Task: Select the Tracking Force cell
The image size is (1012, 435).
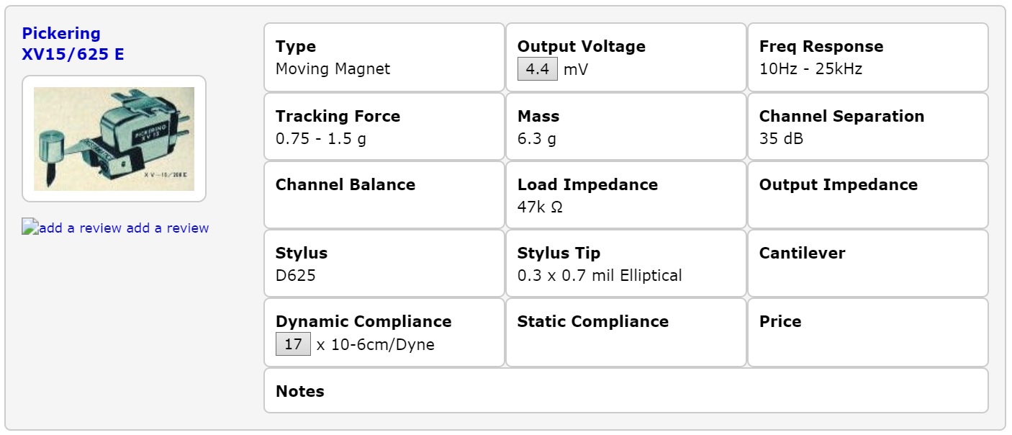Action: [x=384, y=127]
